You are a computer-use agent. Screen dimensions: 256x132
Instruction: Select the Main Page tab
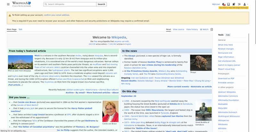pos(12,29)
